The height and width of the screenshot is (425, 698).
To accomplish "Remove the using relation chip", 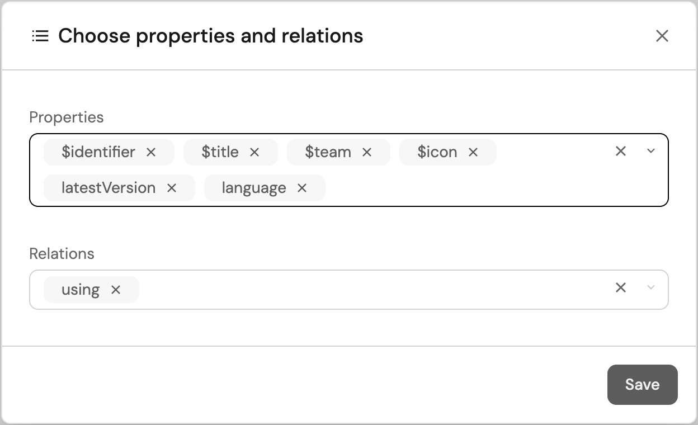I will tap(116, 290).
